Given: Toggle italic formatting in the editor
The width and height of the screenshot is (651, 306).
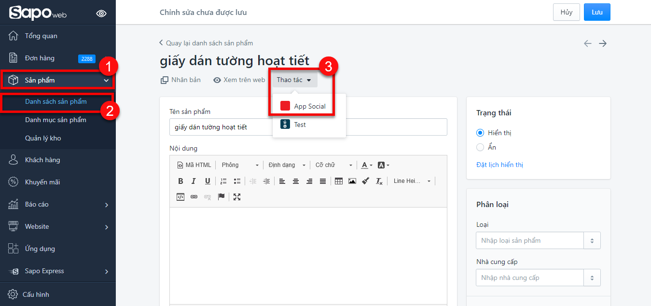Looking at the screenshot, I should pyautogui.click(x=194, y=181).
